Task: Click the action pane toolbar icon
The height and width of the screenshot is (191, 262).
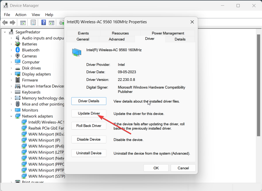Action: [x=52, y=23]
